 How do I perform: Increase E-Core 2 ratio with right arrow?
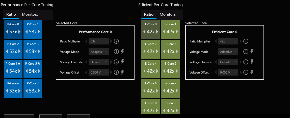click(157, 51)
